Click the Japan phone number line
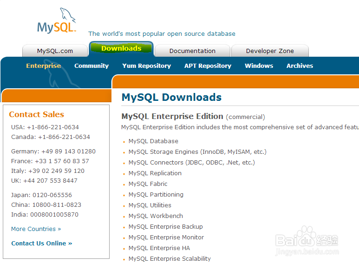This screenshot has height=264, width=359. point(41,195)
